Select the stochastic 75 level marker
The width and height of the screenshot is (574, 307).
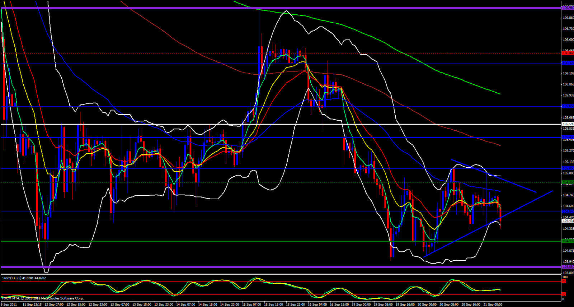point(564,282)
